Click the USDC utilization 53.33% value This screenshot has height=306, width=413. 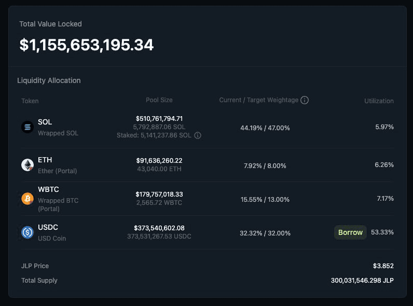[383, 232]
